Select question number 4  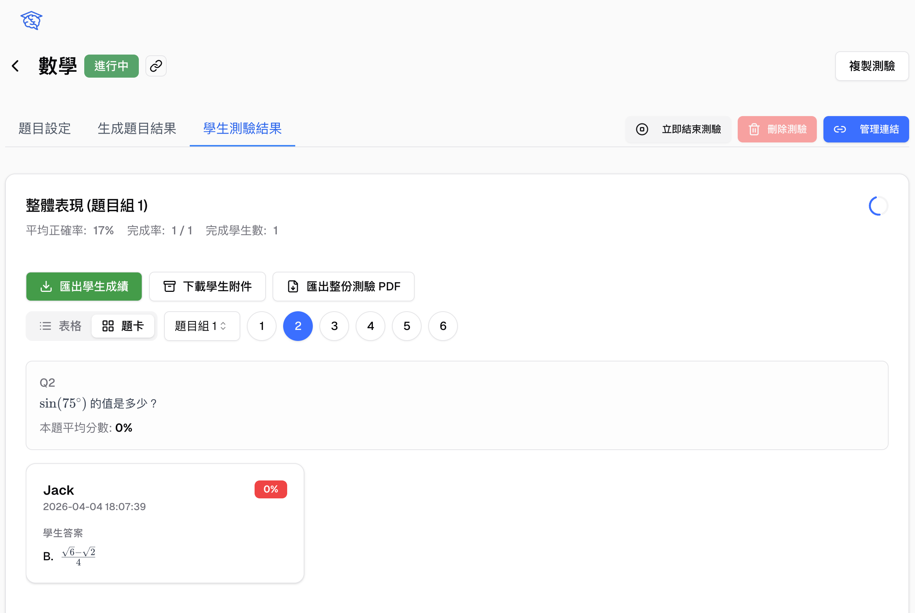point(371,326)
